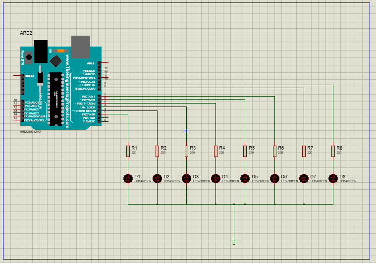Click LED-GREEN value text beside D7
376x263 pixels.
319,181
